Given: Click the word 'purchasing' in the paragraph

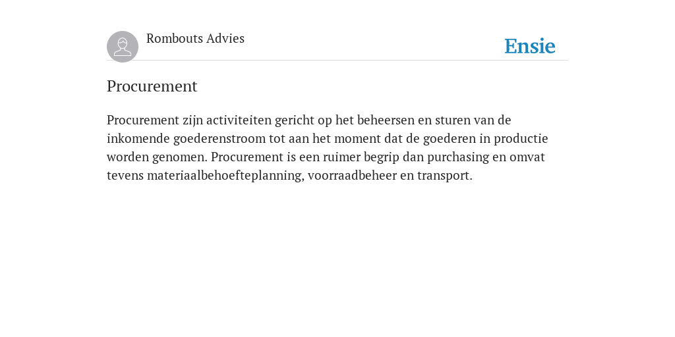Looking at the screenshot, I should [x=458, y=157].
